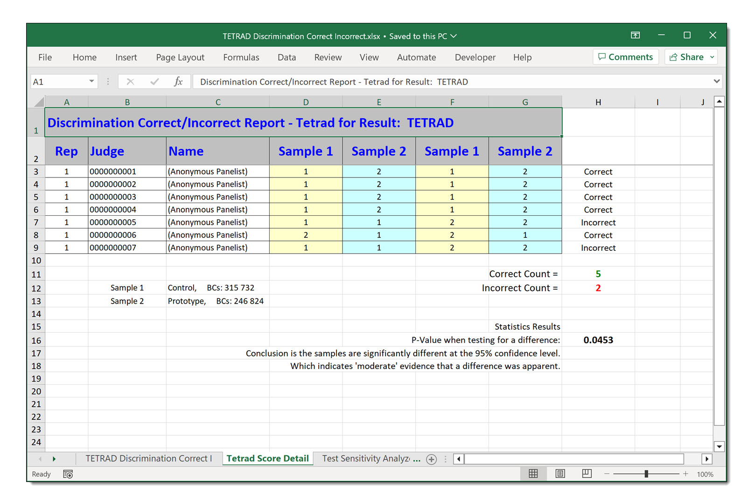
Task: Open the Automate ribbon tab
Action: click(x=416, y=57)
